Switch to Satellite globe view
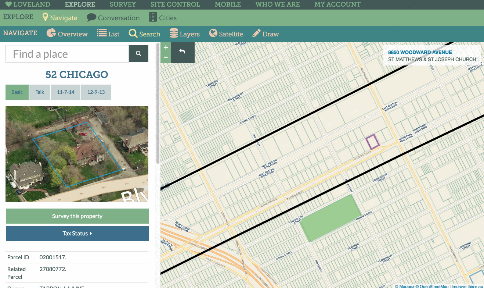 pyautogui.click(x=226, y=34)
